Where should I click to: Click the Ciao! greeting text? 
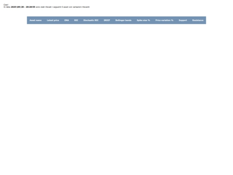(x=6, y=5)
